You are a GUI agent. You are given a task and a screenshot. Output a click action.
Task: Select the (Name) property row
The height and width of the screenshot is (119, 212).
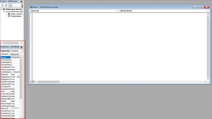point(10,57)
